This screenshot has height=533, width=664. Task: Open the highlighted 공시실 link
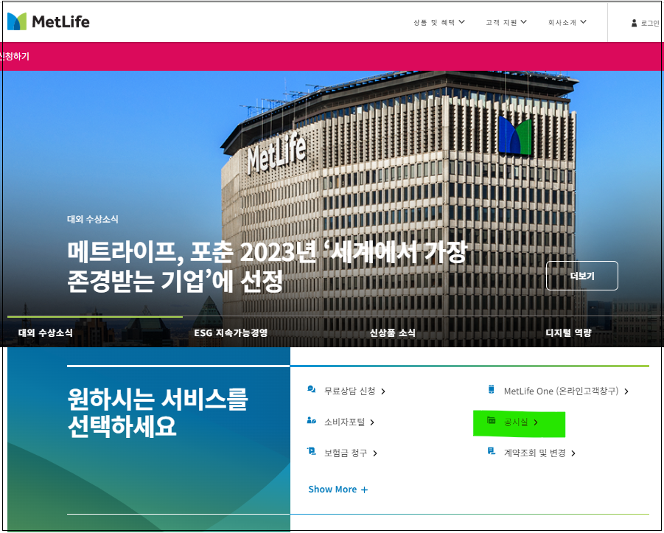click(519, 424)
